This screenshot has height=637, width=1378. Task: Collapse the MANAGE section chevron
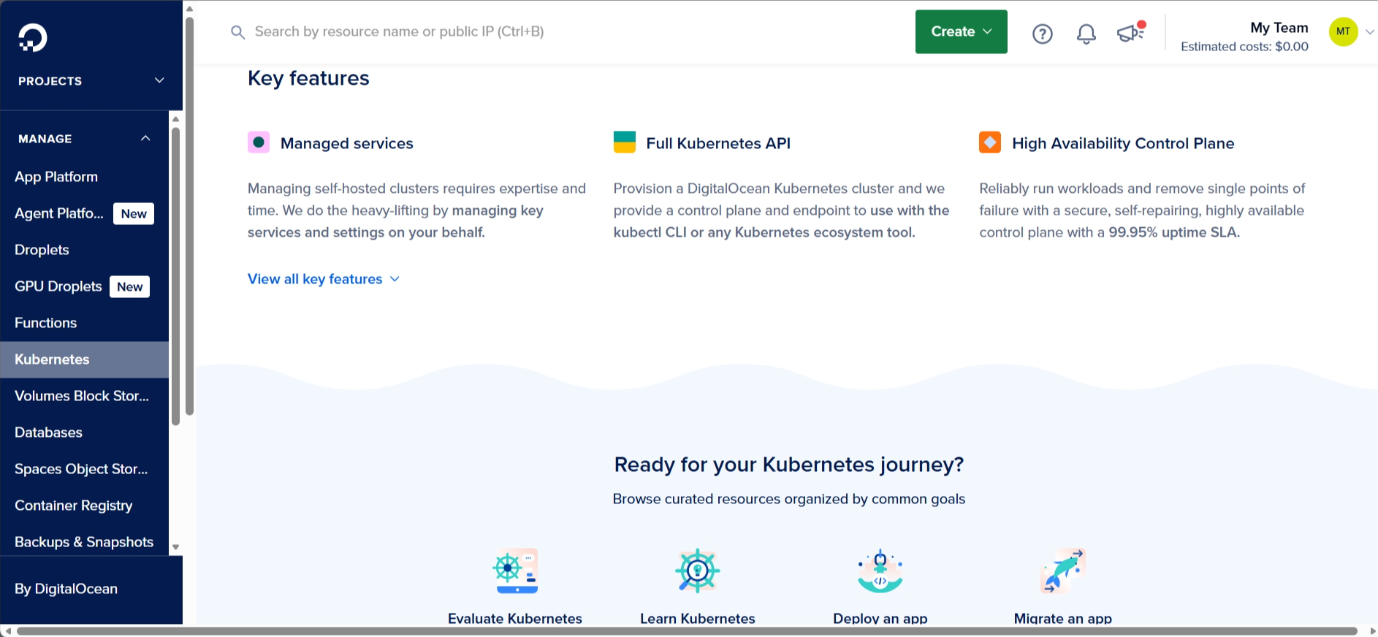145,138
